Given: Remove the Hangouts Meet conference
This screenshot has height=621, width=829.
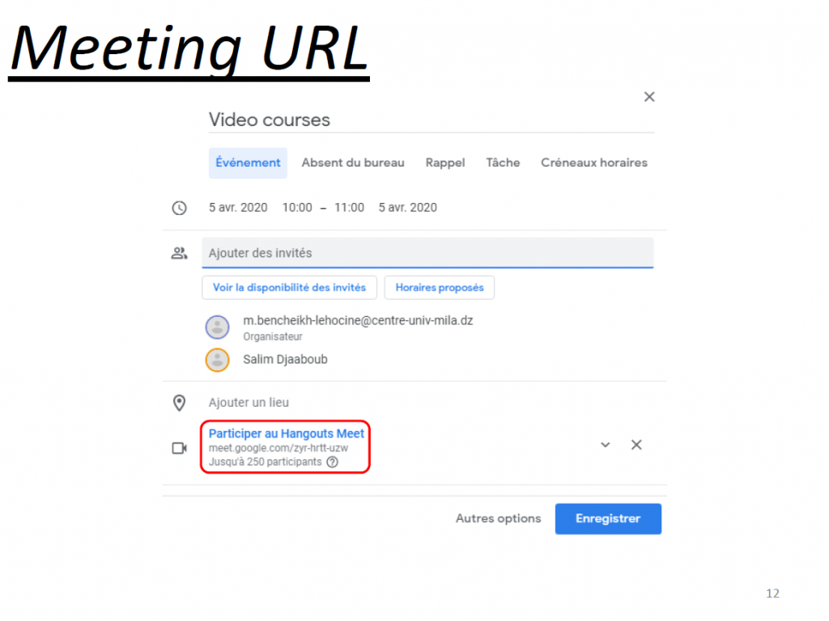Looking at the screenshot, I should (636, 445).
